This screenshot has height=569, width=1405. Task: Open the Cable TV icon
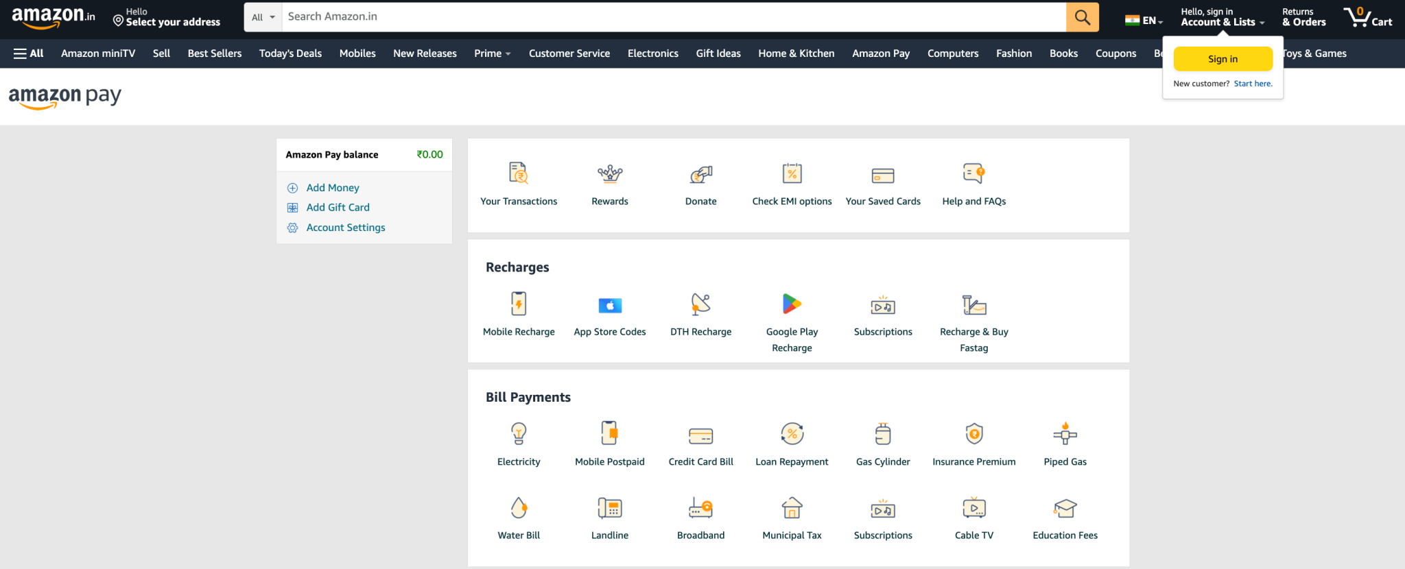(974, 508)
